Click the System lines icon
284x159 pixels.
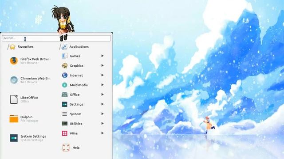click(x=64, y=114)
